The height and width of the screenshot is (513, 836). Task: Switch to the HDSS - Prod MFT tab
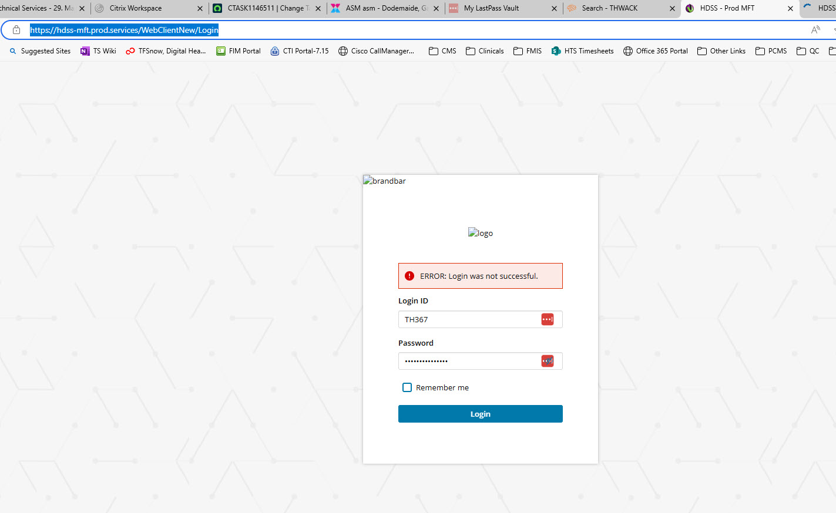740,8
